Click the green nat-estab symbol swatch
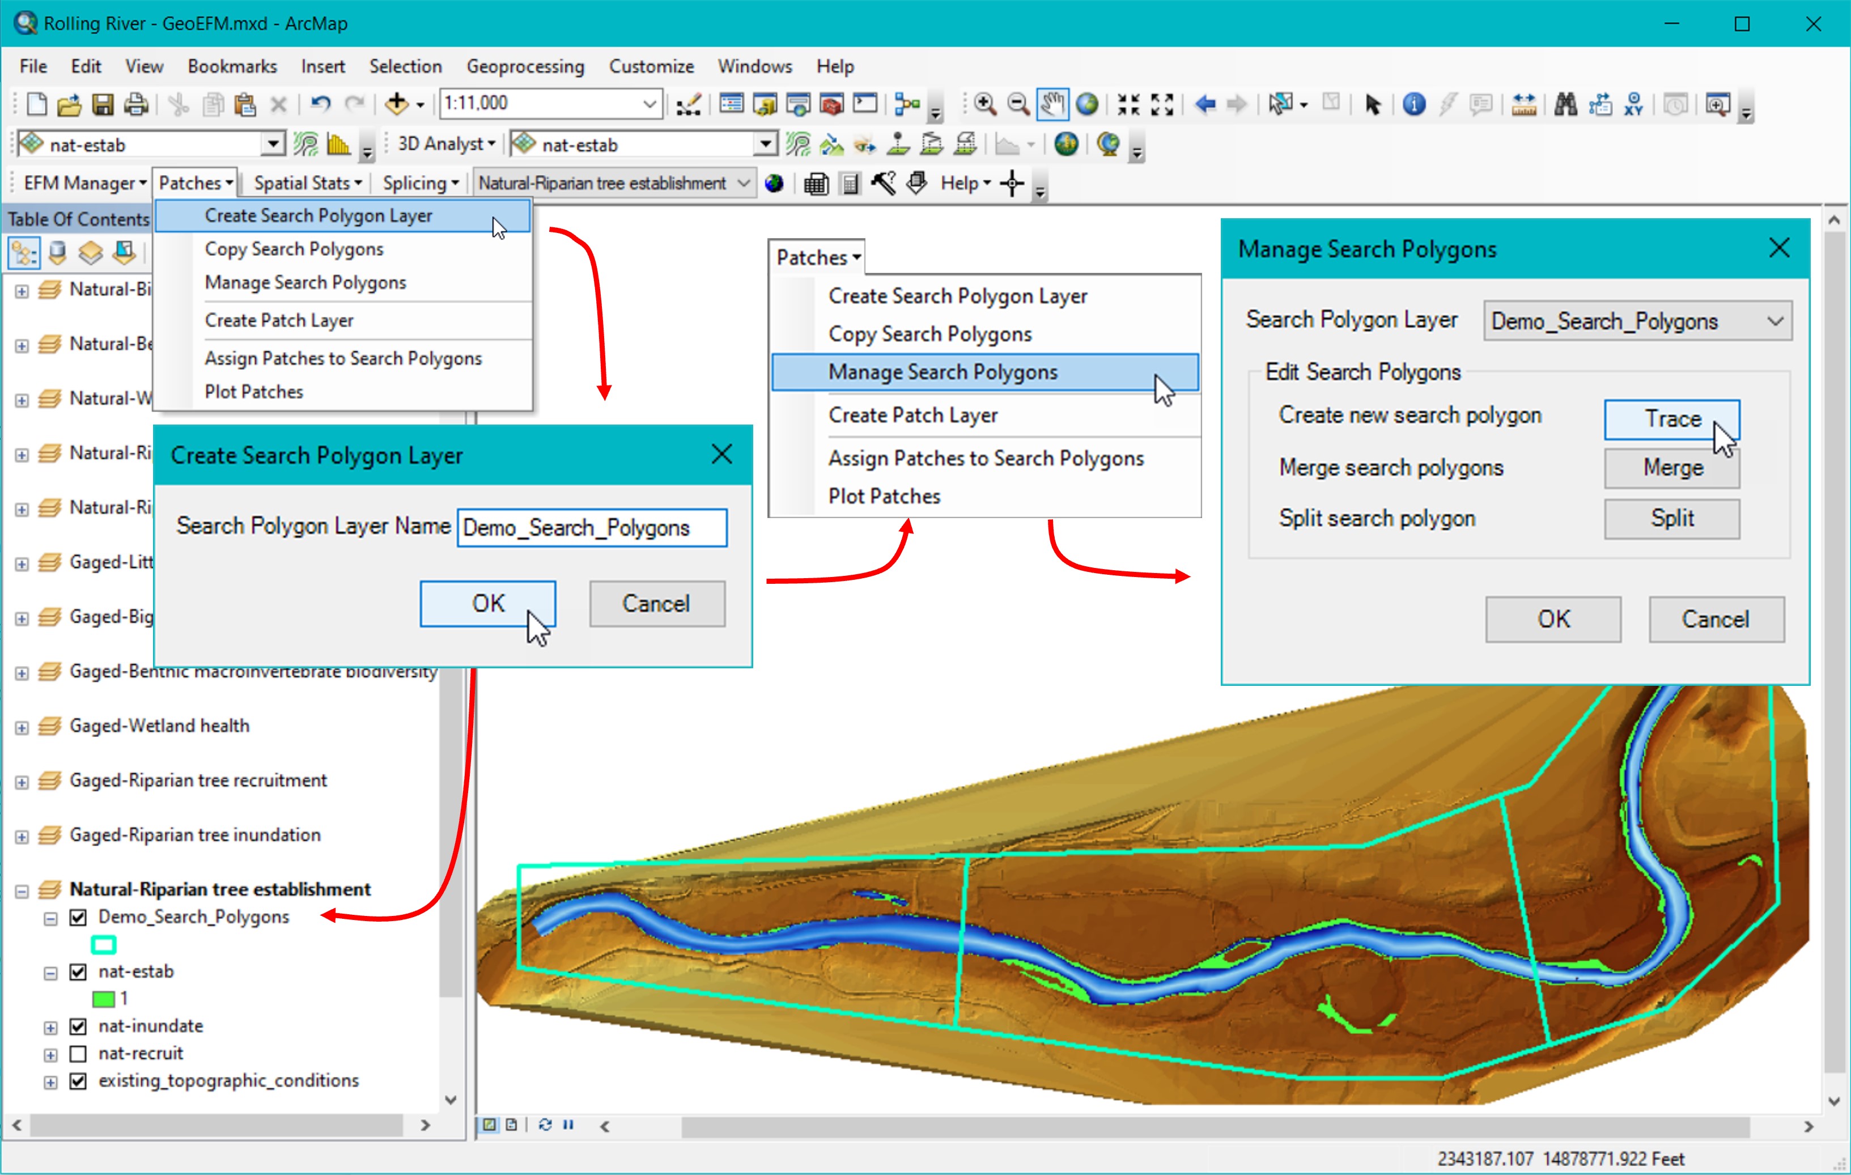The image size is (1851, 1175). coord(103,999)
